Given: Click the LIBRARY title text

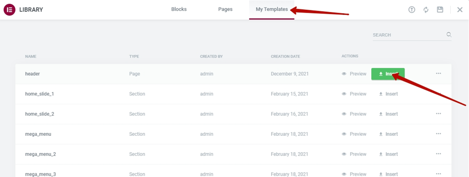Looking at the screenshot, I should [31, 9].
